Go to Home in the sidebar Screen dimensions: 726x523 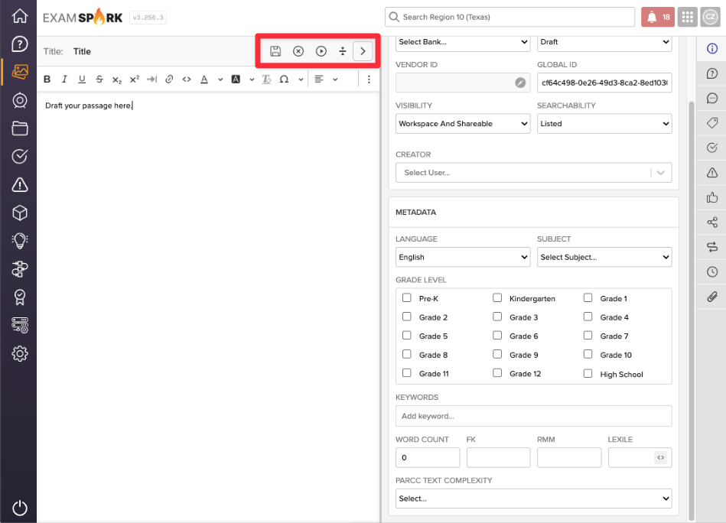tap(19, 16)
